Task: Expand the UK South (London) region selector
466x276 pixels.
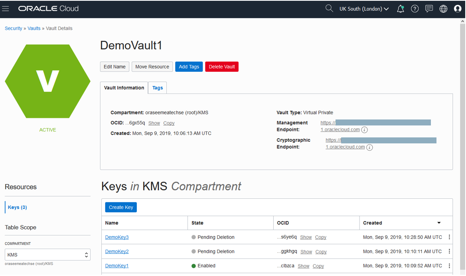Action: pos(364,9)
